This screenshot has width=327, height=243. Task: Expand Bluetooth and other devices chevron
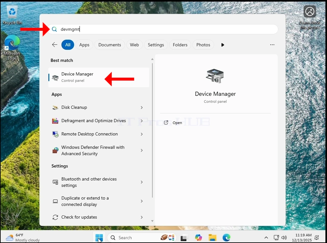(x=142, y=182)
